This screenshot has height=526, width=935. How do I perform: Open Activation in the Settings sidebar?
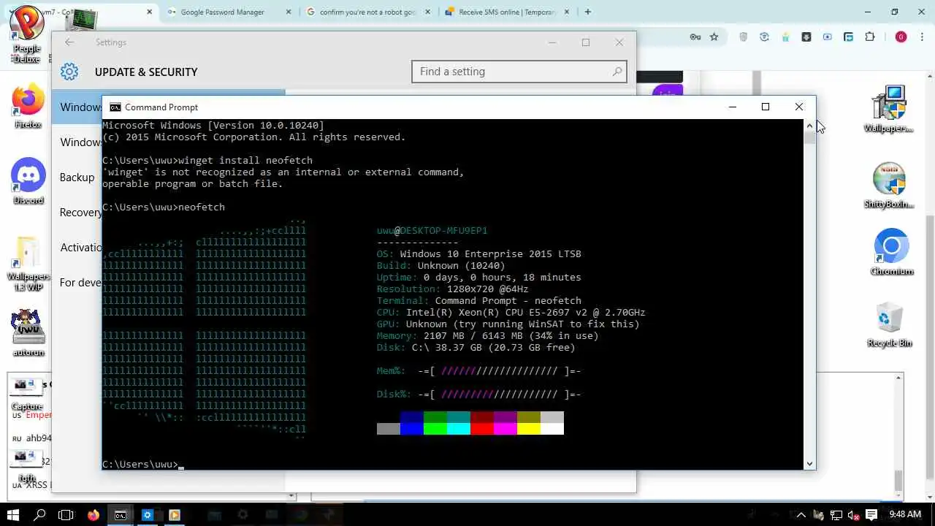(77, 248)
